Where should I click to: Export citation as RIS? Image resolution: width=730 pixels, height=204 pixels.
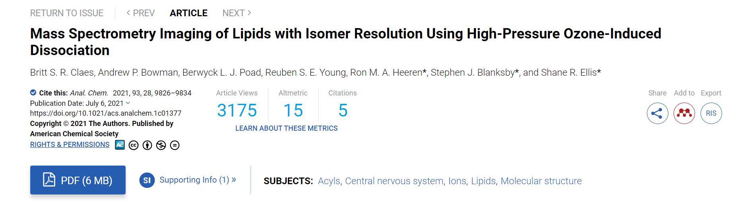tap(711, 113)
